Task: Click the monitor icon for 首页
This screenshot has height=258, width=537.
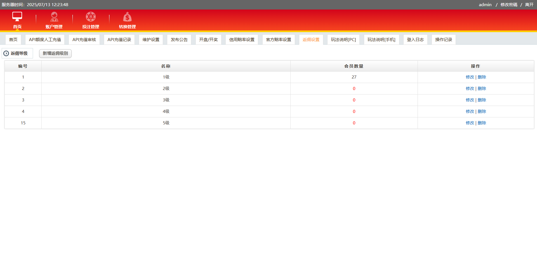Action: [17, 17]
